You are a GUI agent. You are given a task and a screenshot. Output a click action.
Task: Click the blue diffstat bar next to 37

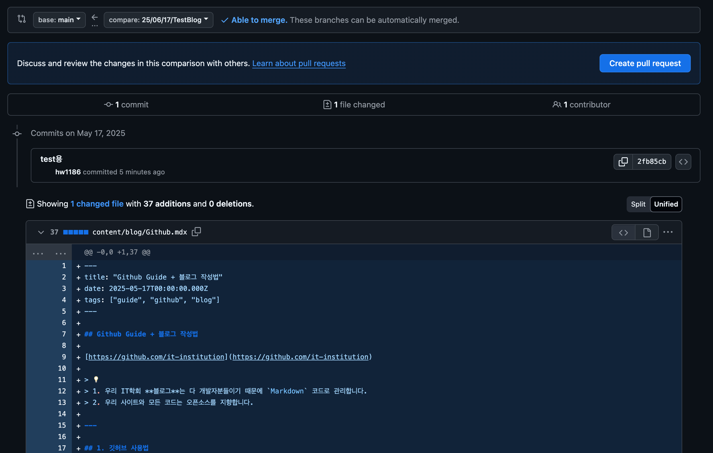click(x=76, y=232)
